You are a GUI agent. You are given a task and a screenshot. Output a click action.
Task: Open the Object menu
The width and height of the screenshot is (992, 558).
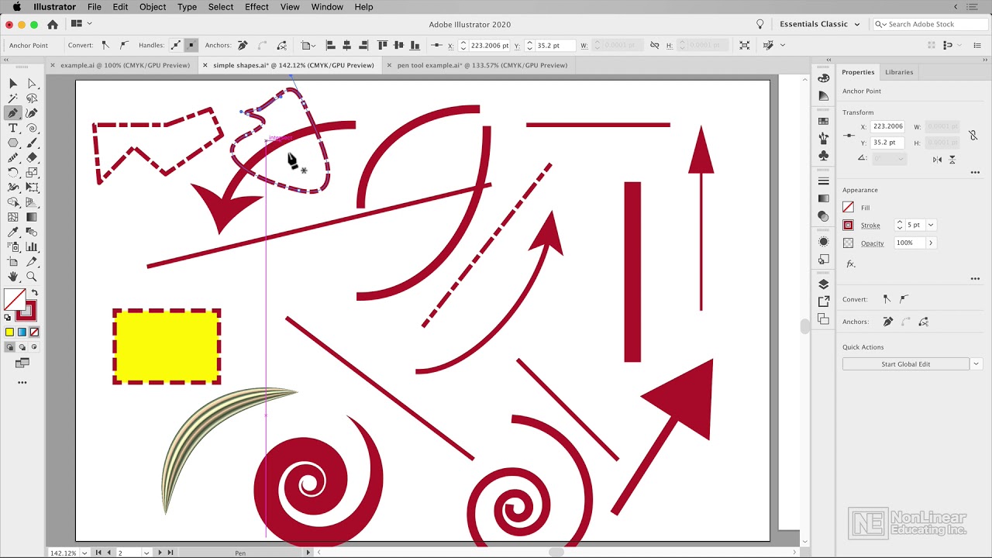[x=153, y=7]
